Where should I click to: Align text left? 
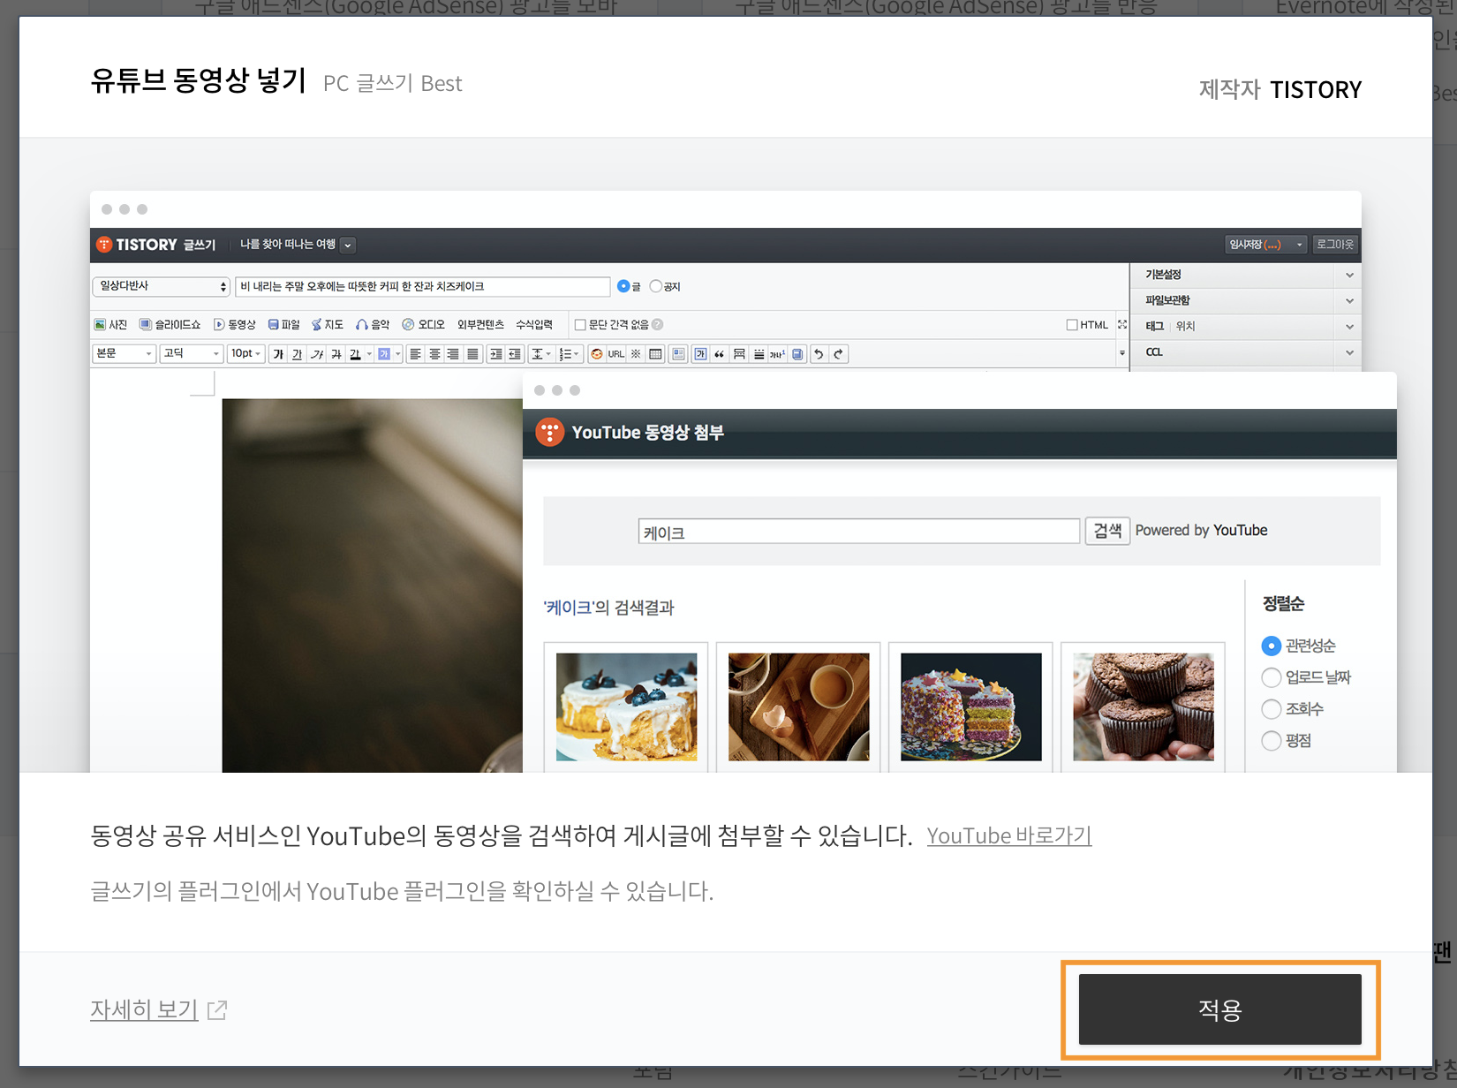click(x=415, y=354)
